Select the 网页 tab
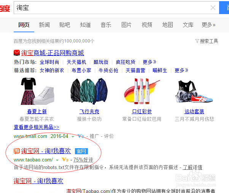Image resolution: width=229 pixels, height=193 pixels. pyautogui.click(x=24, y=25)
